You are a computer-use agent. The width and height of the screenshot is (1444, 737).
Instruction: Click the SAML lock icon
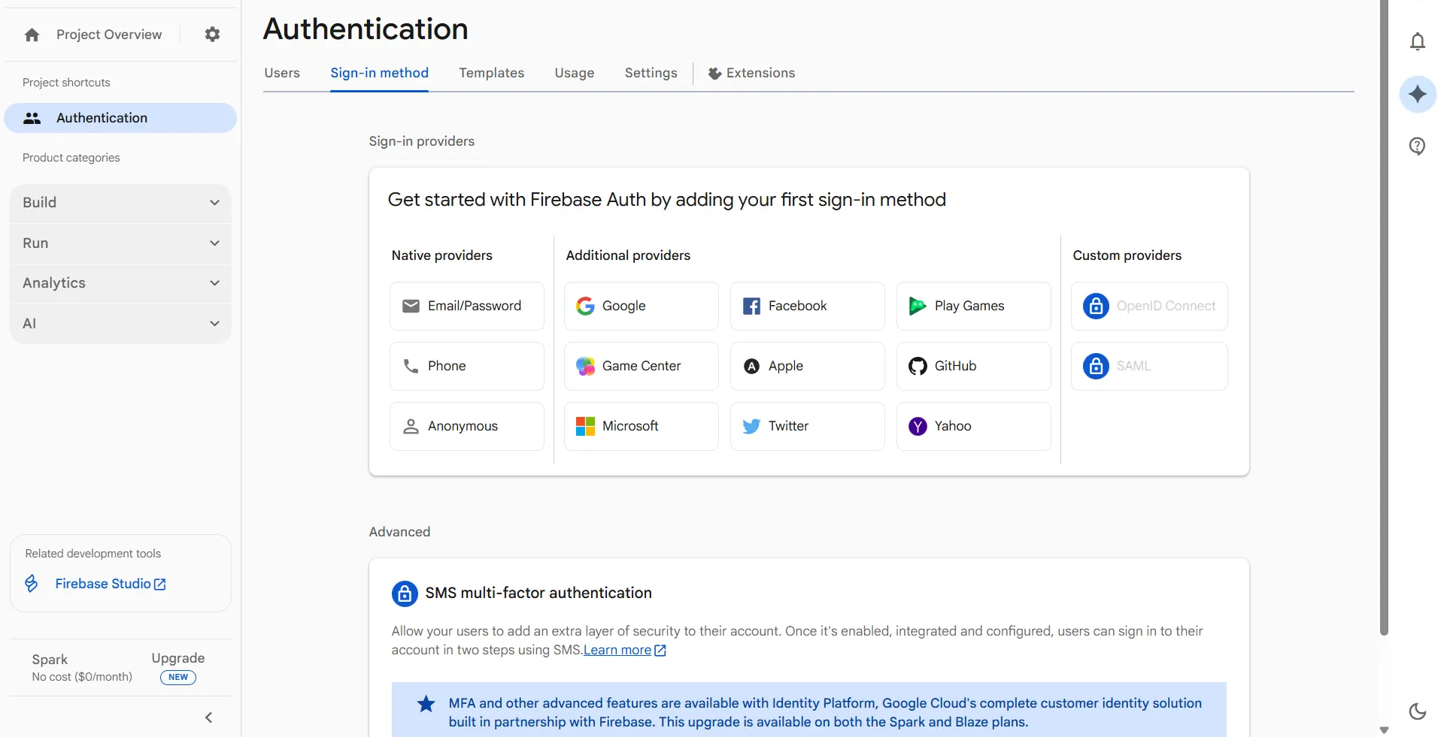1096,366
